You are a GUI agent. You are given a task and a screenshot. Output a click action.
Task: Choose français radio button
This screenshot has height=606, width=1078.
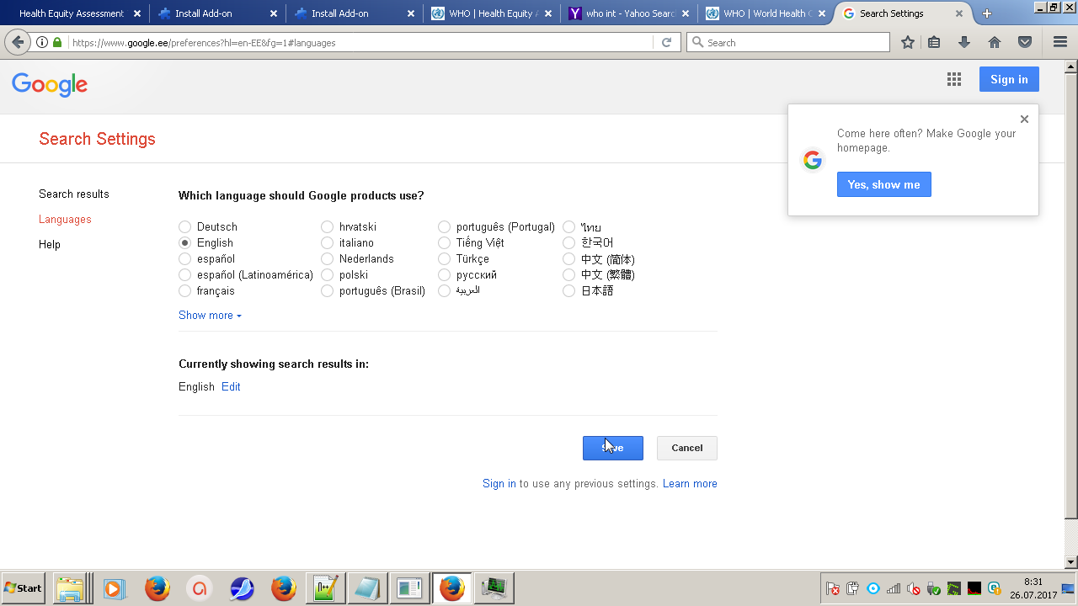point(185,291)
